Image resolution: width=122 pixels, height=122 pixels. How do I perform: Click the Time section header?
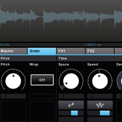tap(89, 58)
